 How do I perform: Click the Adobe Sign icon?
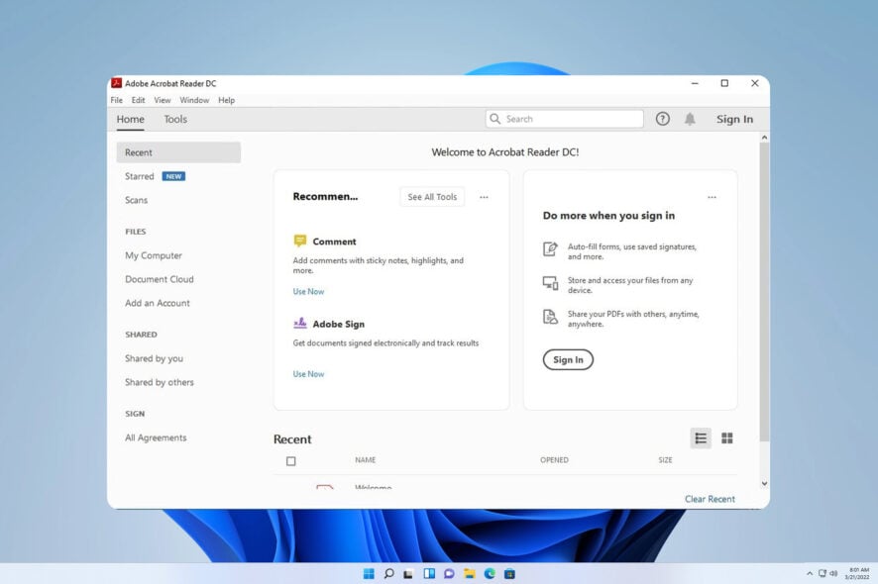(299, 323)
